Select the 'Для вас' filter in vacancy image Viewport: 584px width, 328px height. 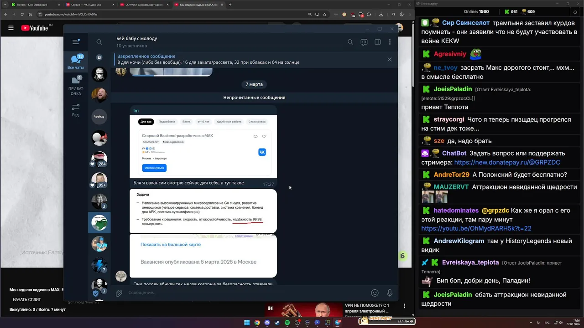[146, 122]
